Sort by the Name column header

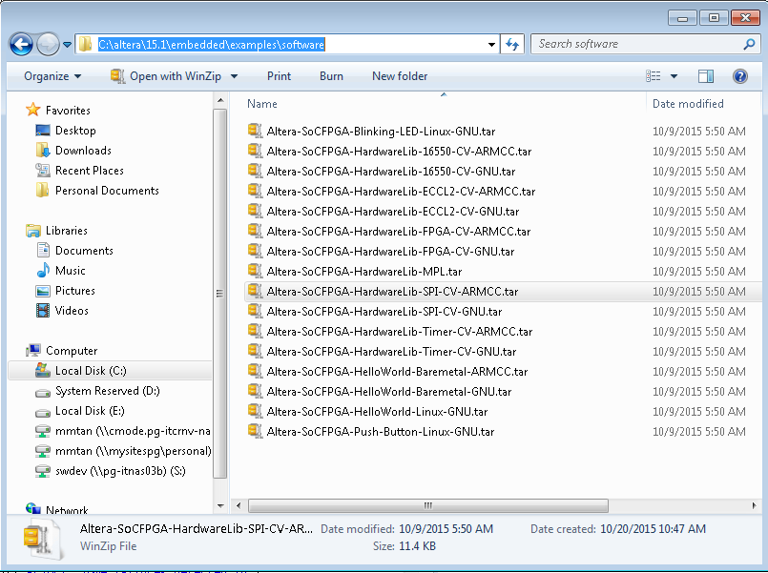(x=262, y=104)
